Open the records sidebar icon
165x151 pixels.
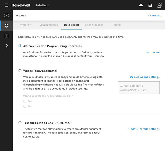pyautogui.click(x=6, y=36)
